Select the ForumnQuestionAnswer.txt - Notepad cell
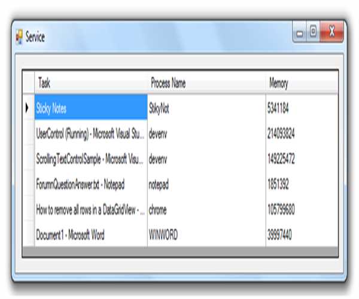 (90, 185)
